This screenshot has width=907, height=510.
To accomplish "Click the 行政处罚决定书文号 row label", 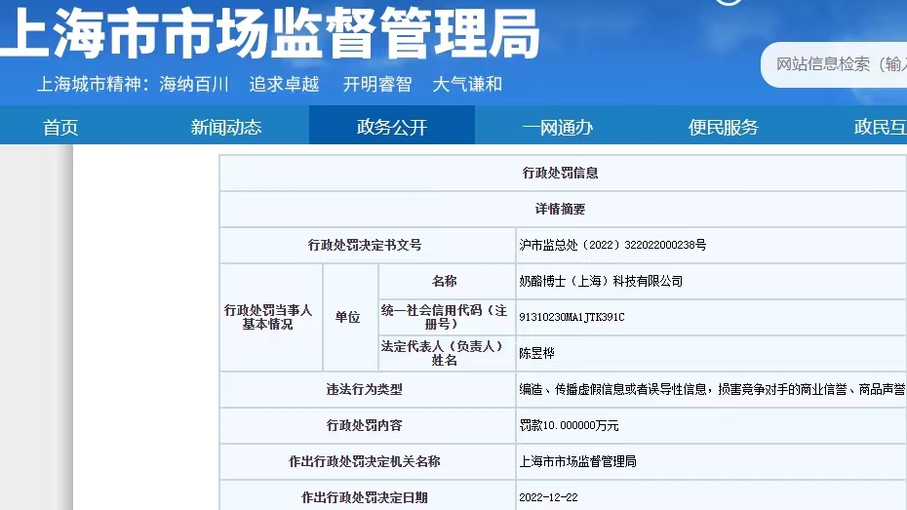I will [x=365, y=246].
